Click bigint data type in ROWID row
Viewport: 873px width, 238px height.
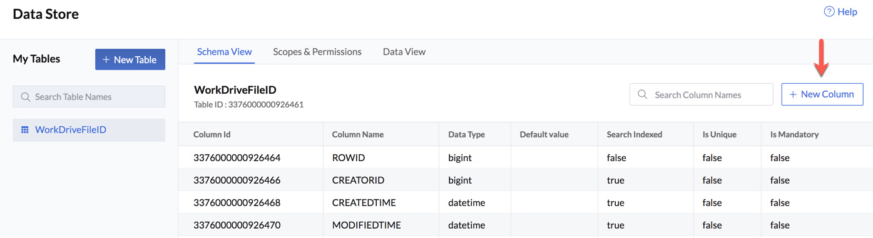(x=460, y=157)
